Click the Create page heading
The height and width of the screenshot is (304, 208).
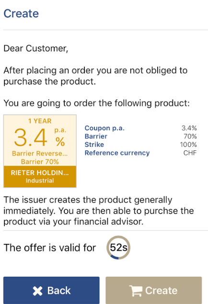click(x=21, y=13)
